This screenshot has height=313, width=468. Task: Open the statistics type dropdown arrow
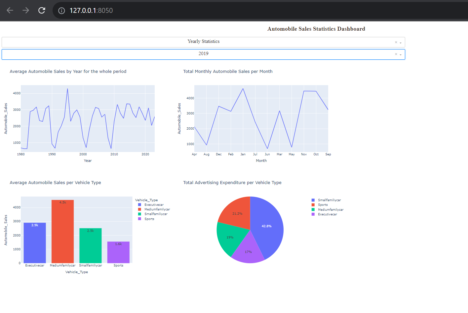pyautogui.click(x=401, y=42)
